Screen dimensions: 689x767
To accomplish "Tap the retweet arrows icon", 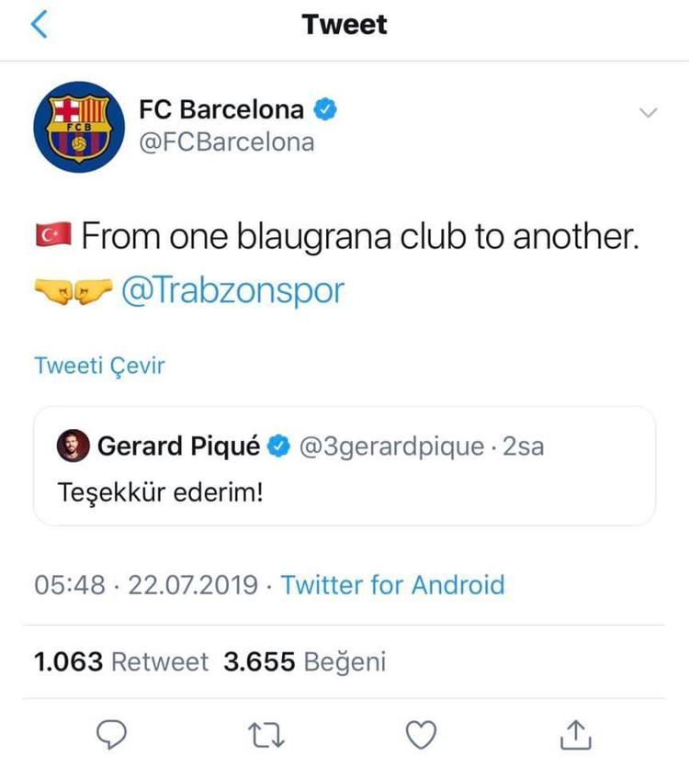I will pyautogui.click(x=266, y=732).
